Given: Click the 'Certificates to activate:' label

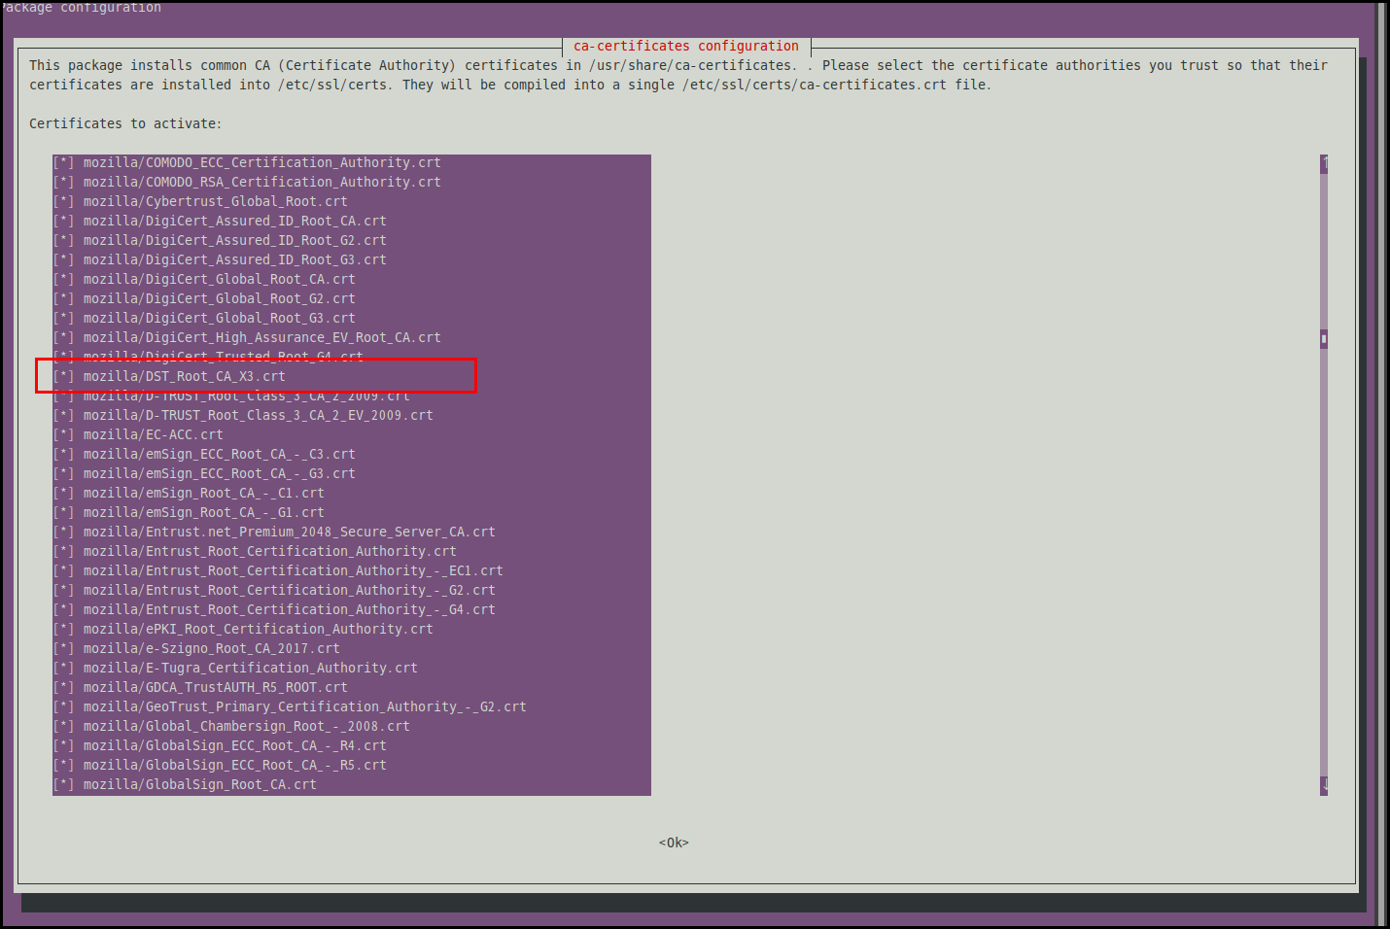Looking at the screenshot, I should pos(125,123).
